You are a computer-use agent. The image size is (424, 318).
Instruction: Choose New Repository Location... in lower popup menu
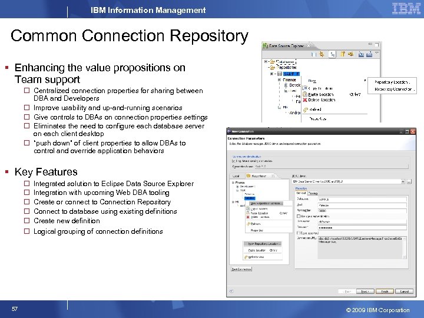263,244
